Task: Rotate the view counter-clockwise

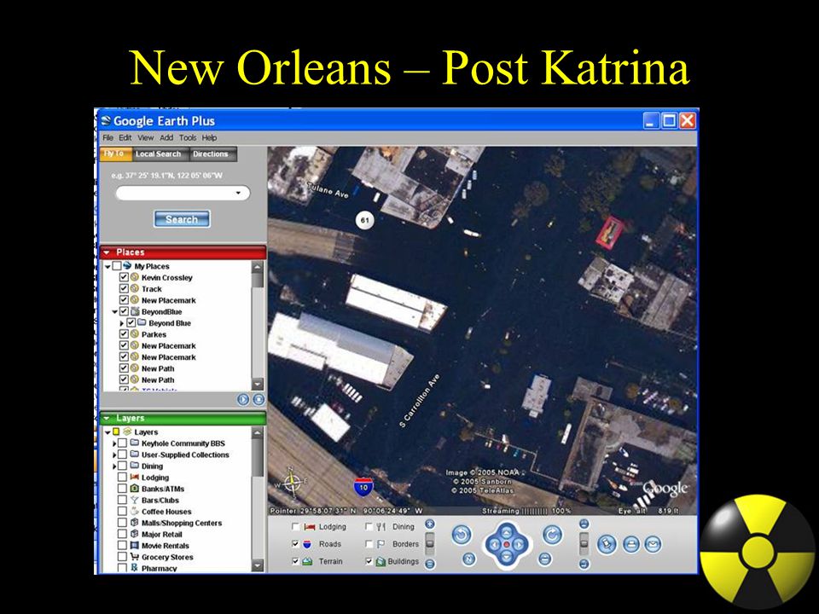Action: pyautogui.click(x=462, y=535)
